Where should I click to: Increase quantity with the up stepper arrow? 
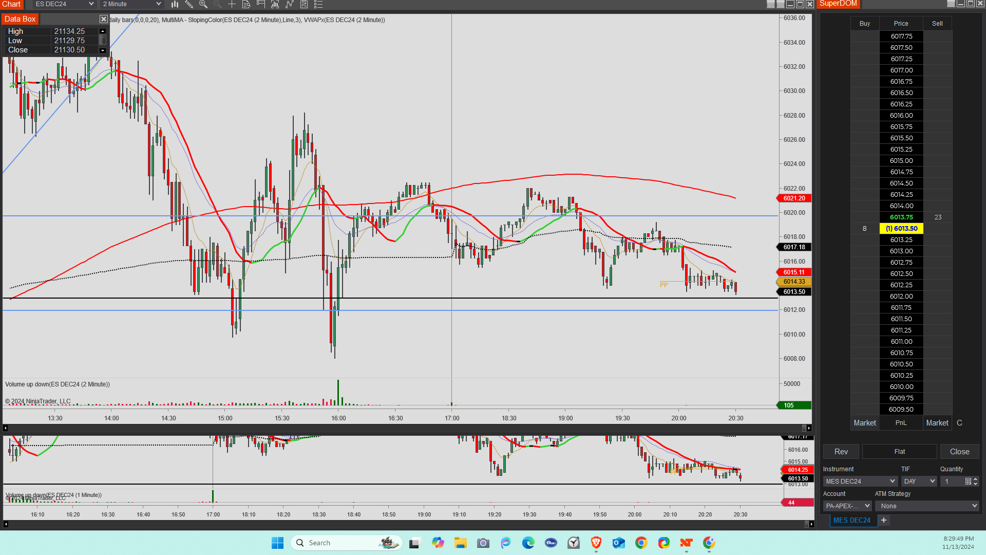(975, 479)
